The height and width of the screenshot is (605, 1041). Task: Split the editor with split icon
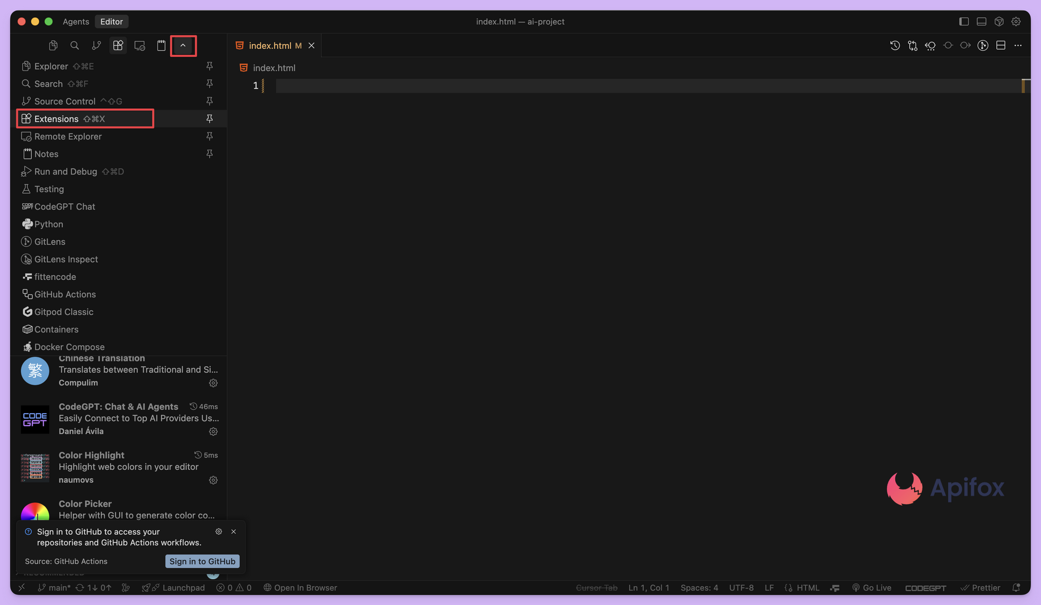pos(1000,46)
